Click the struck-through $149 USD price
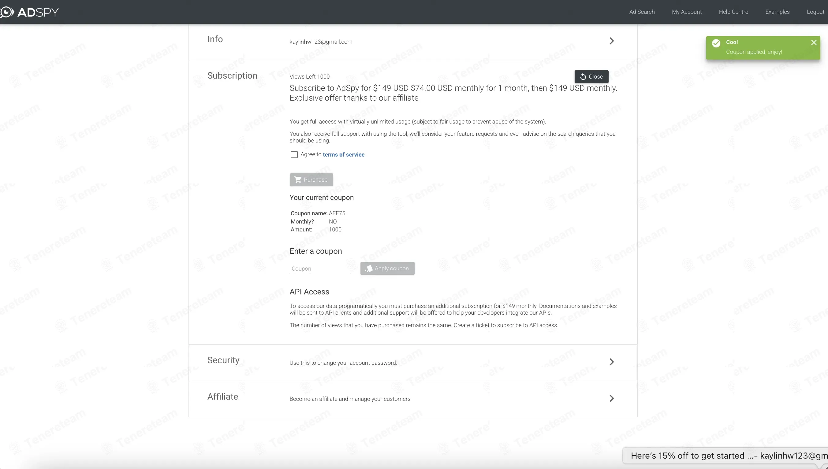 click(x=391, y=88)
